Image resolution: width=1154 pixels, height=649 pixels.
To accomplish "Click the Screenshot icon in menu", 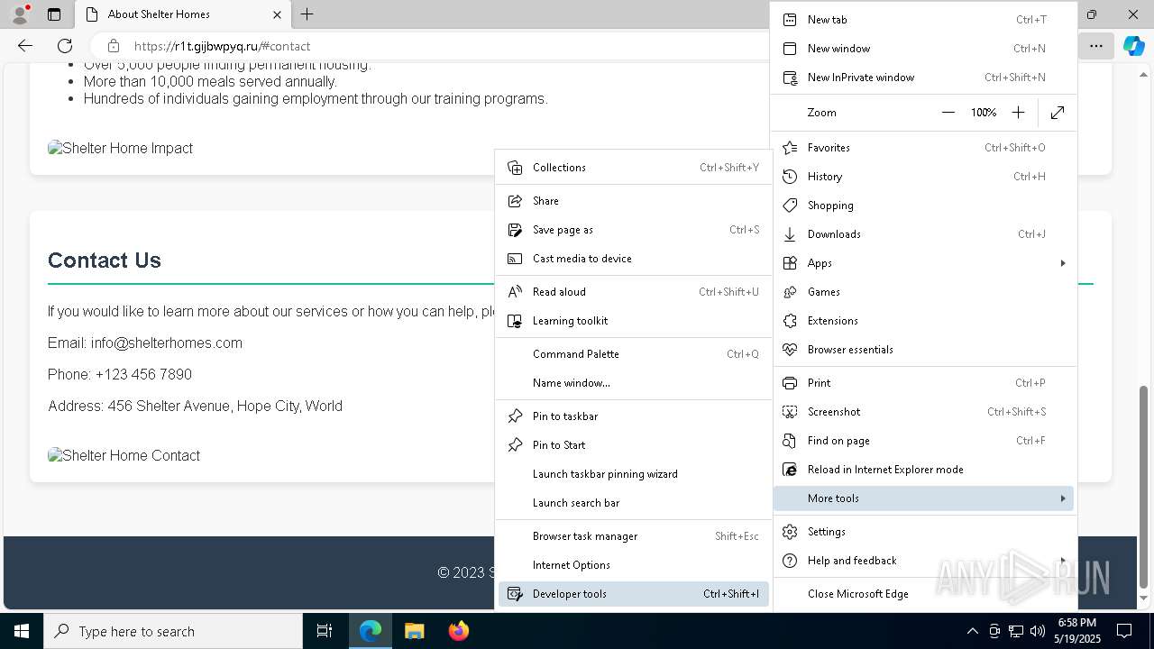I will [790, 412].
